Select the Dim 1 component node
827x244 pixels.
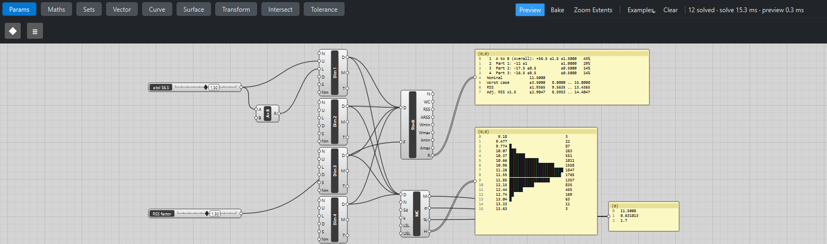(x=334, y=73)
